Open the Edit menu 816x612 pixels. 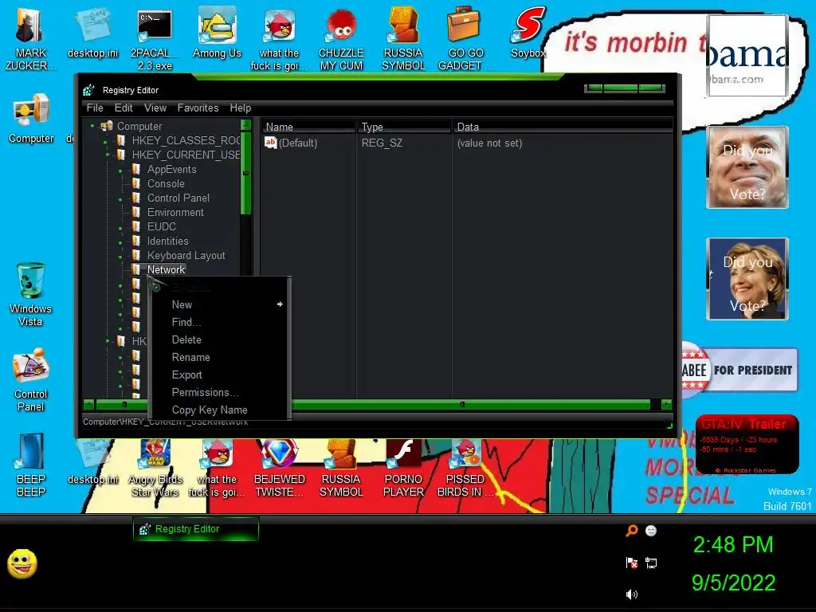(124, 108)
